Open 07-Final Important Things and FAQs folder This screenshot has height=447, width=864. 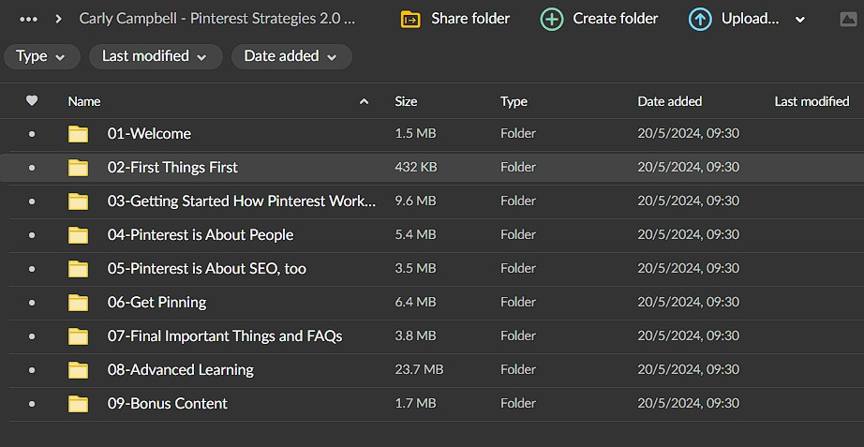tap(225, 335)
